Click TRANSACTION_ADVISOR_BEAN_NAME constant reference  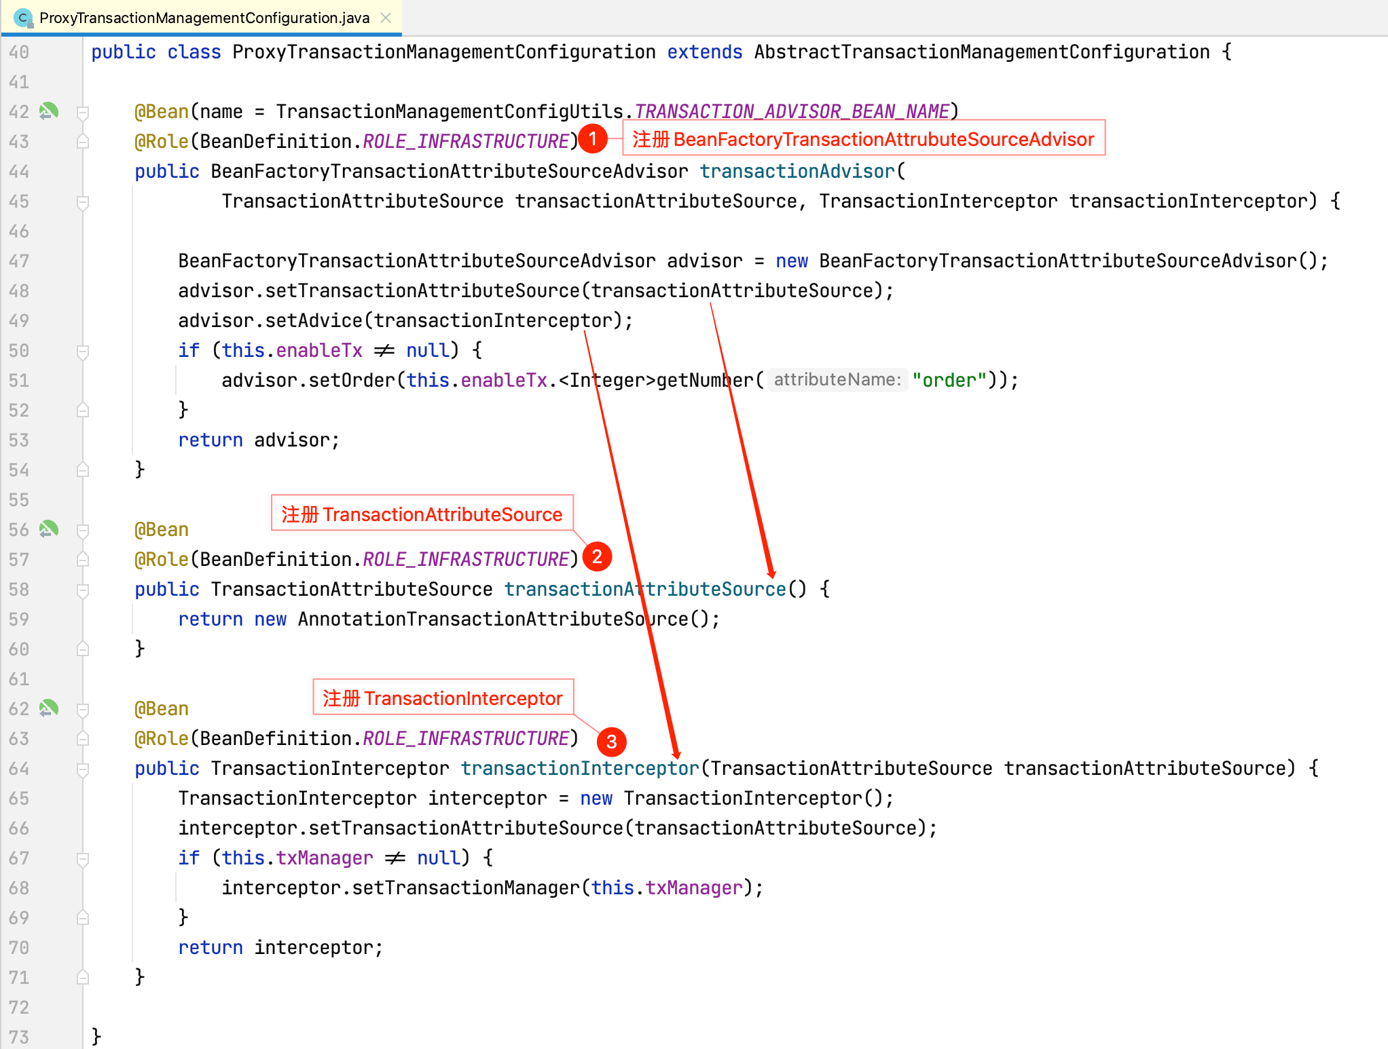792,111
